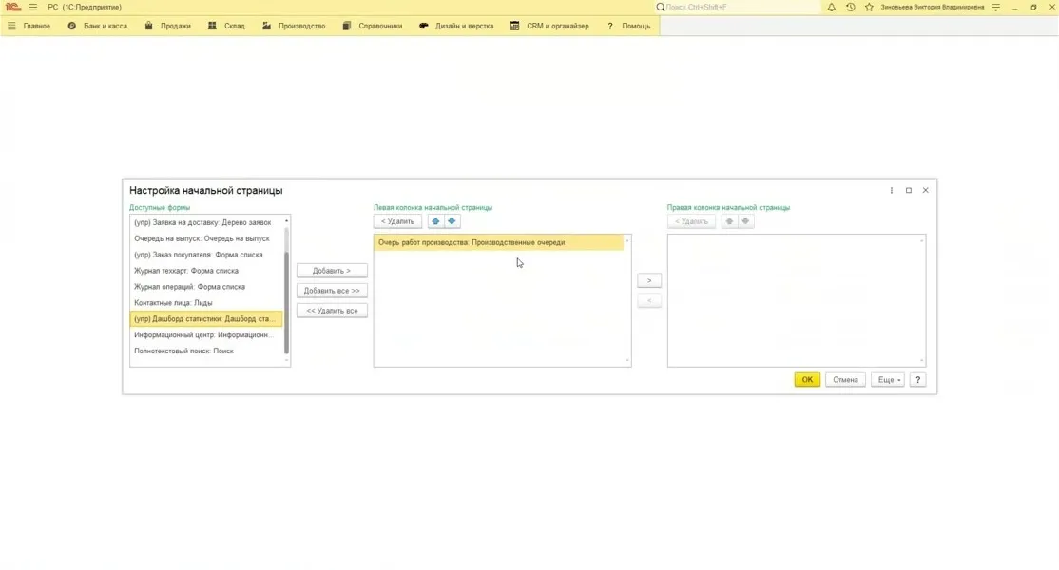
Task: Maximize the Настройка начальной страницы dialog
Action: pos(909,190)
